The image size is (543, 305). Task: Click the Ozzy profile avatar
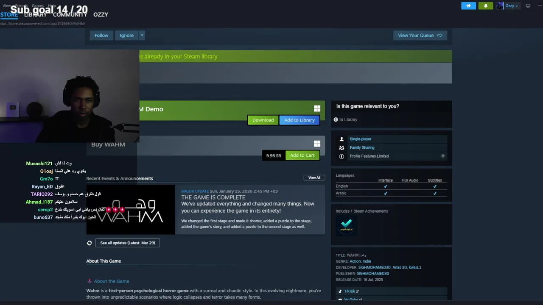point(500,6)
